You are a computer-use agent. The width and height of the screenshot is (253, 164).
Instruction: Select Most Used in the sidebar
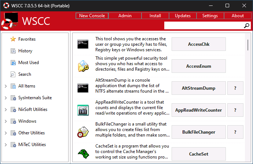(29, 63)
